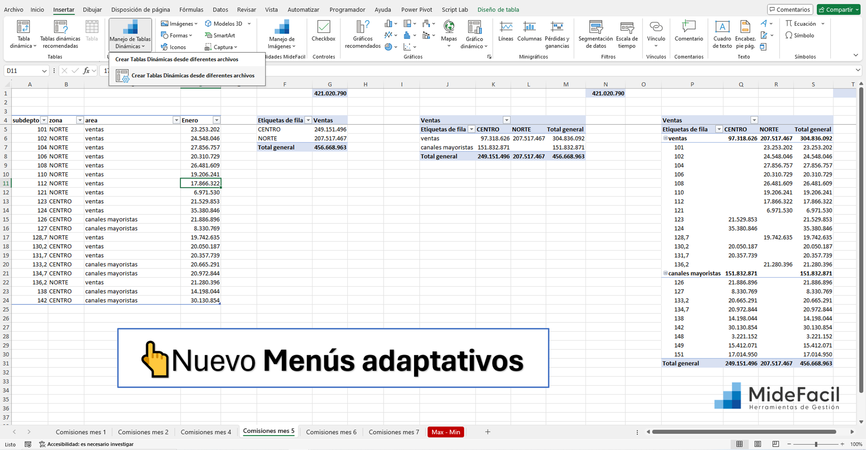The width and height of the screenshot is (866, 450).
Task: Open the Enero column filter dropdown
Action: coord(216,120)
